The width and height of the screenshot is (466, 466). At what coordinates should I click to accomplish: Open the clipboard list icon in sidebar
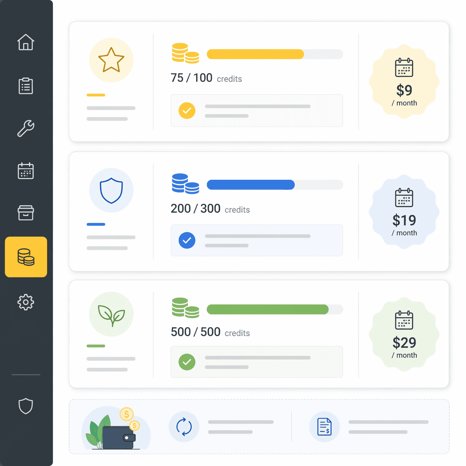26,86
